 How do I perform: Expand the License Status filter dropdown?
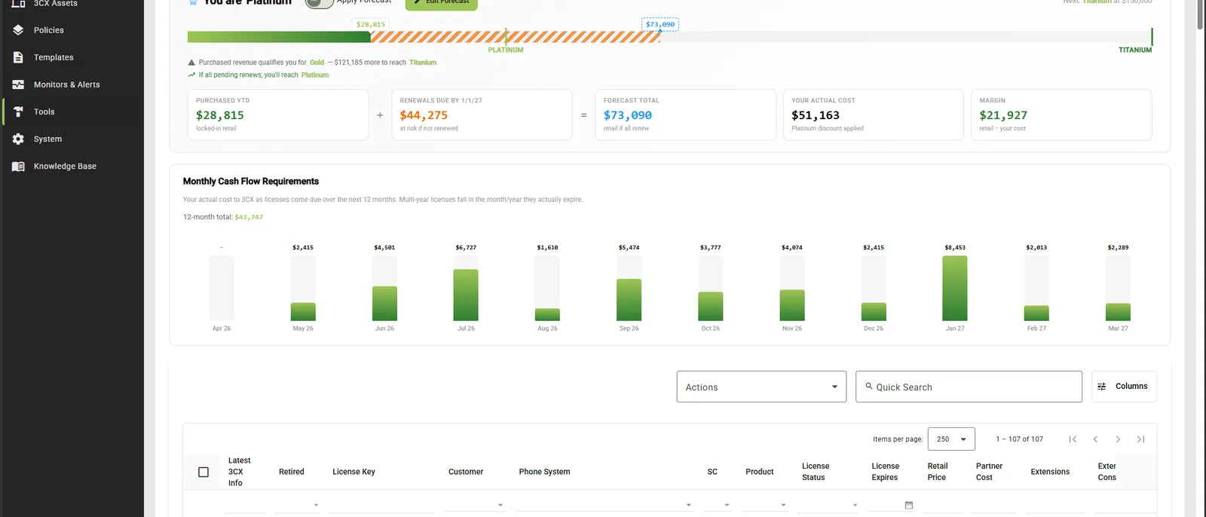pos(855,505)
